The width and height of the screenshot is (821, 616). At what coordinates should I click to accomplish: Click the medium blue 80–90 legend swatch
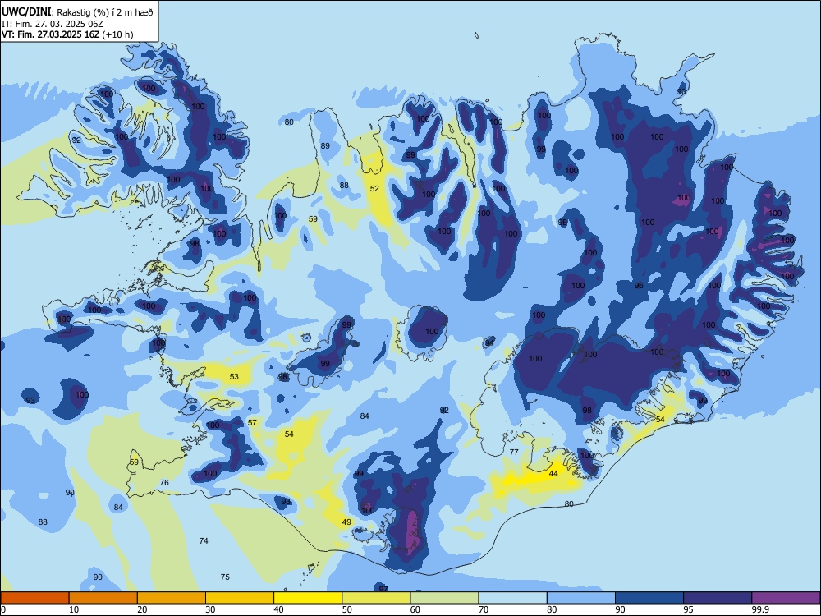[x=581, y=598]
